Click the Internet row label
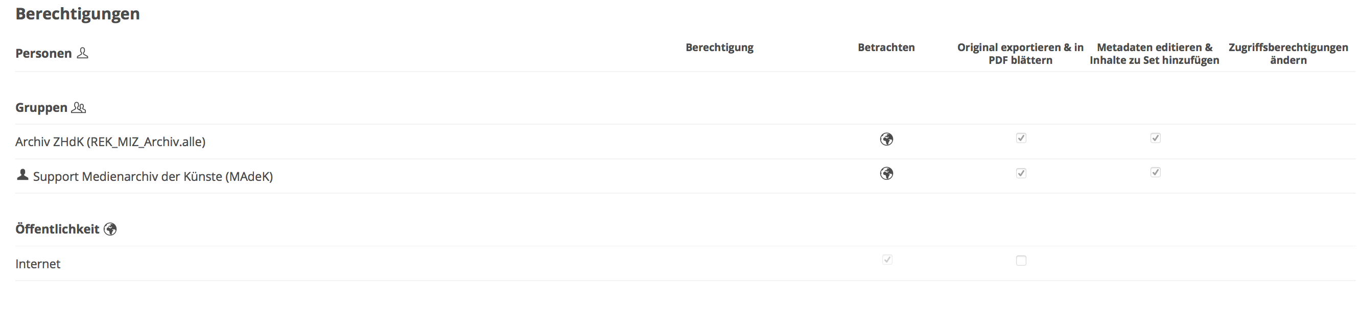Image resolution: width=1361 pixels, height=326 pixels. tap(37, 264)
